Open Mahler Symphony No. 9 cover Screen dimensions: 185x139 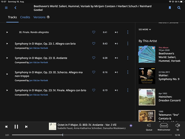pos(147,76)
